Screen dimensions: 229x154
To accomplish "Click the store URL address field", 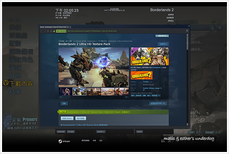I will (126, 31).
